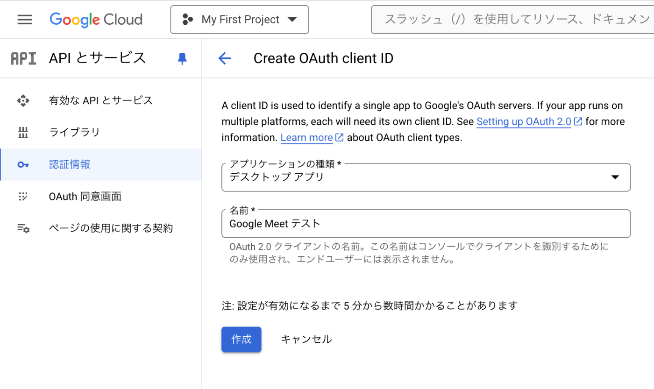Viewport: 654px width, 389px height.
Task: Click the APIとサービス title text
Action: pyautogui.click(x=97, y=58)
